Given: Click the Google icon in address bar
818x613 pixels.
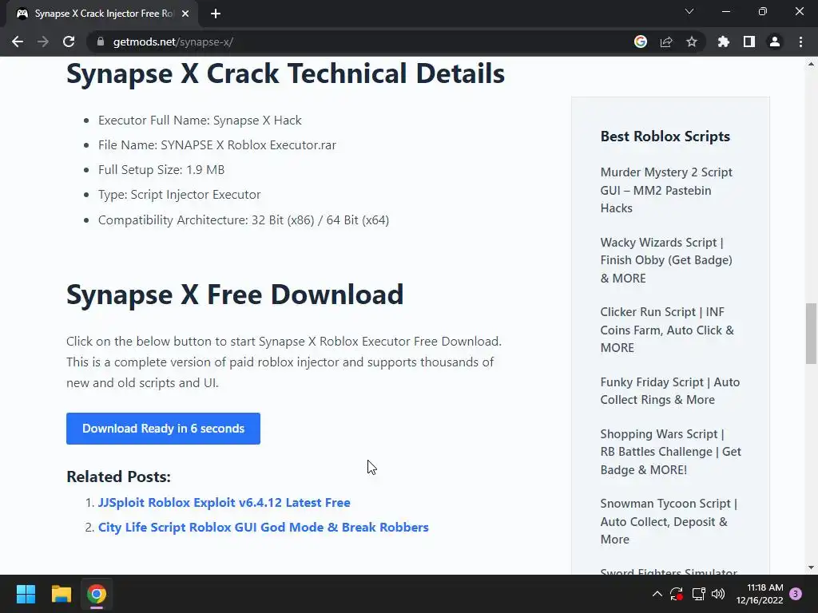Looking at the screenshot, I should coord(641,42).
